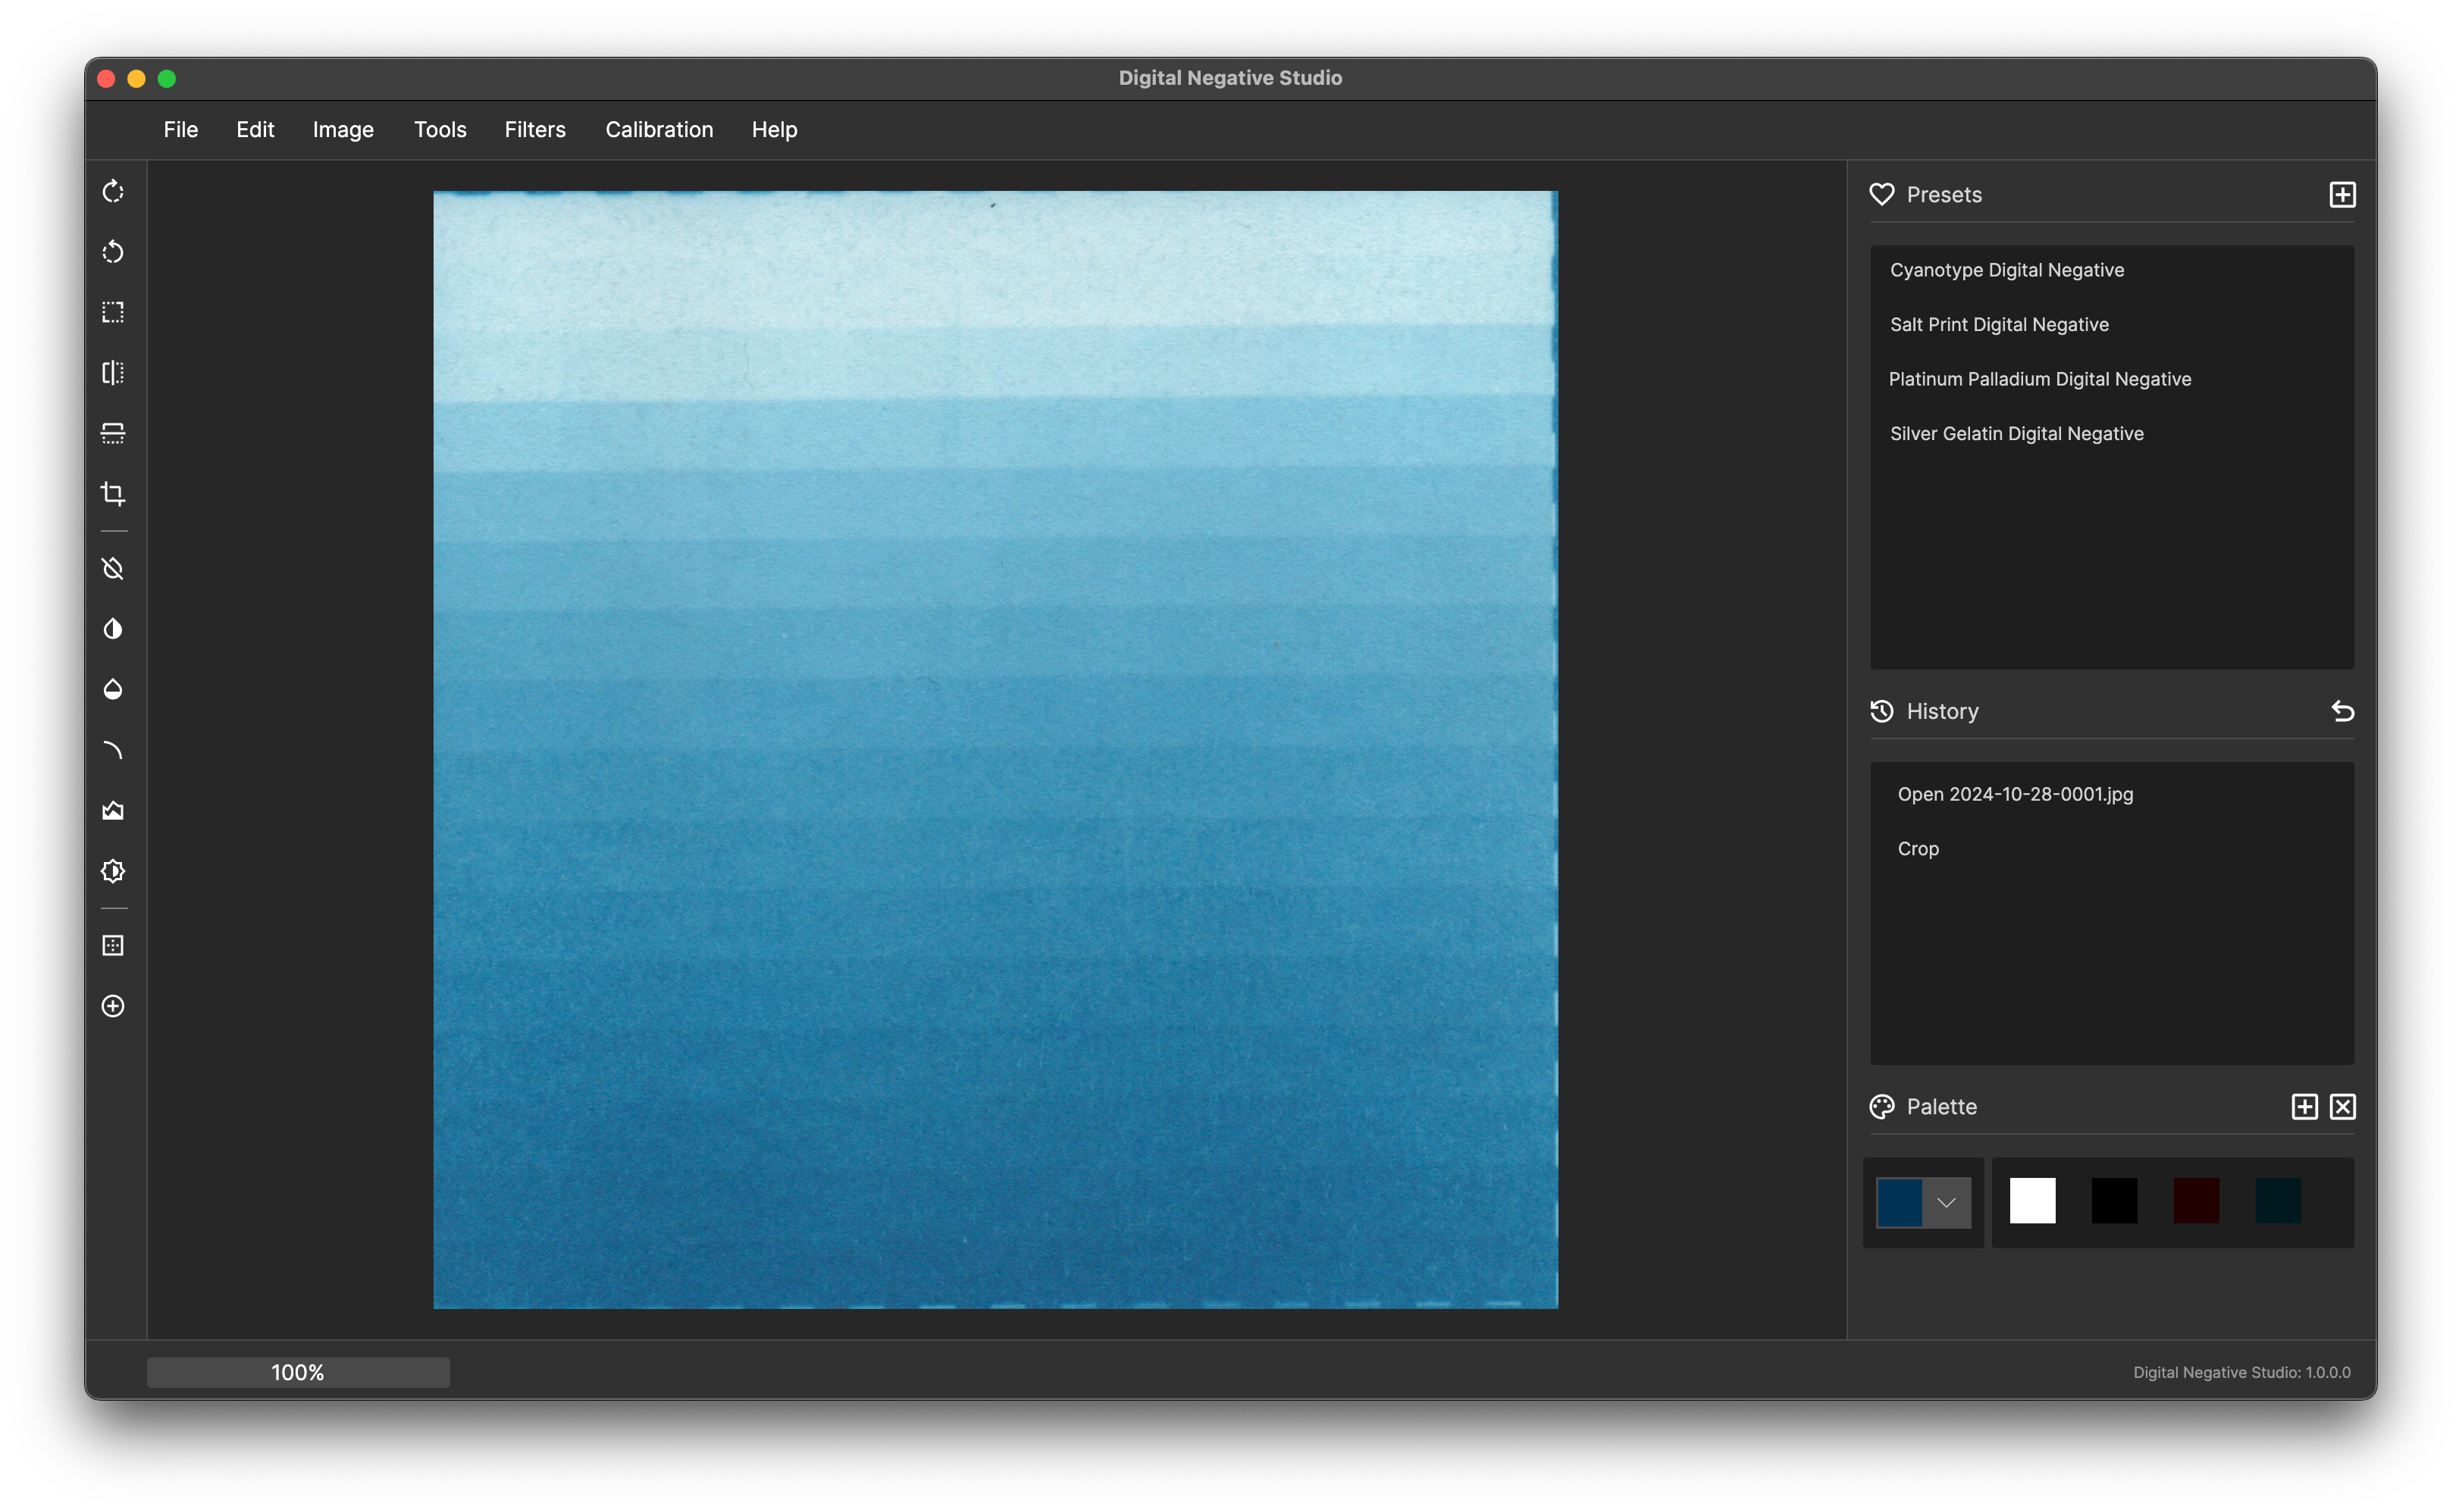Apply Cyanotype Digital Negative preset
The image size is (2462, 1512).
(2006, 270)
